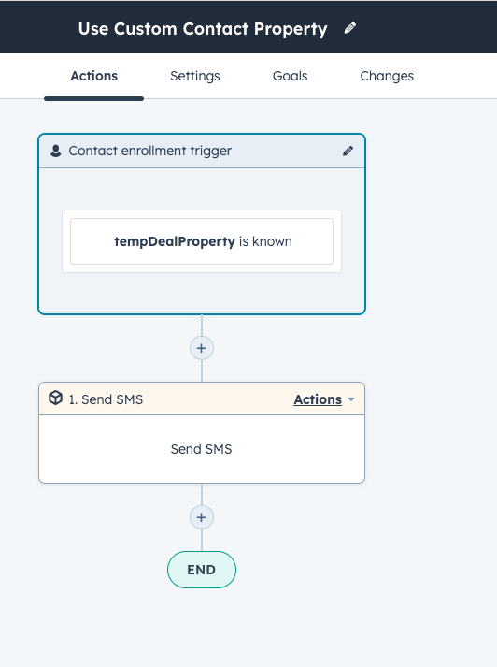This screenshot has width=497, height=667.
Task: Expand Actions dropdown caret on Send SMS
Action: click(351, 399)
